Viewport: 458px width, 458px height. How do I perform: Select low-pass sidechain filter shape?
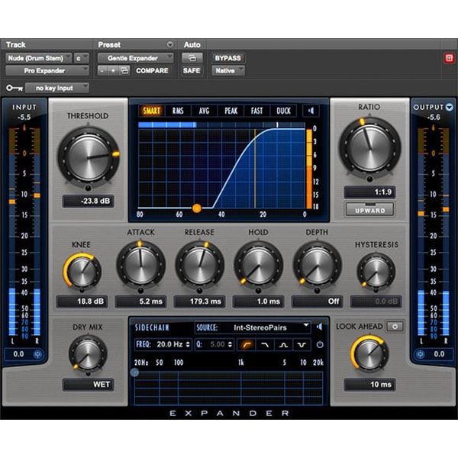[265, 345]
